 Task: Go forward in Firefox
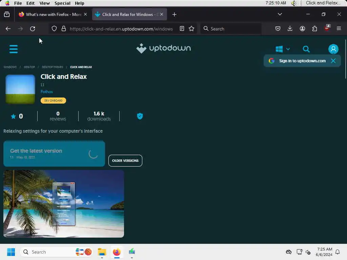[20, 29]
